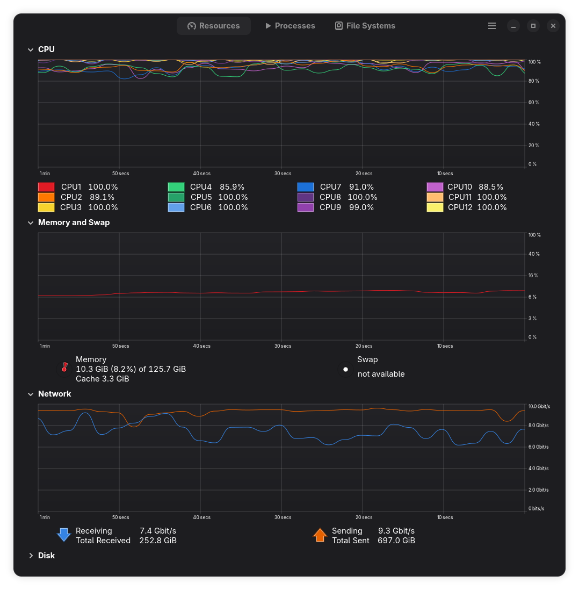Close the System Monitor window

pyautogui.click(x=553, y=26)
